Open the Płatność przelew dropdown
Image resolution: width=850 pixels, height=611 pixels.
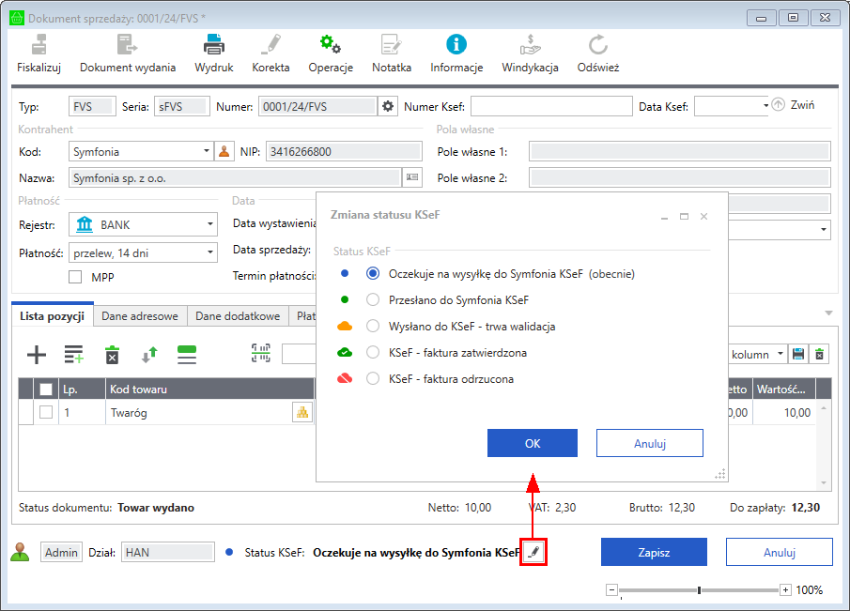point(209,252)
